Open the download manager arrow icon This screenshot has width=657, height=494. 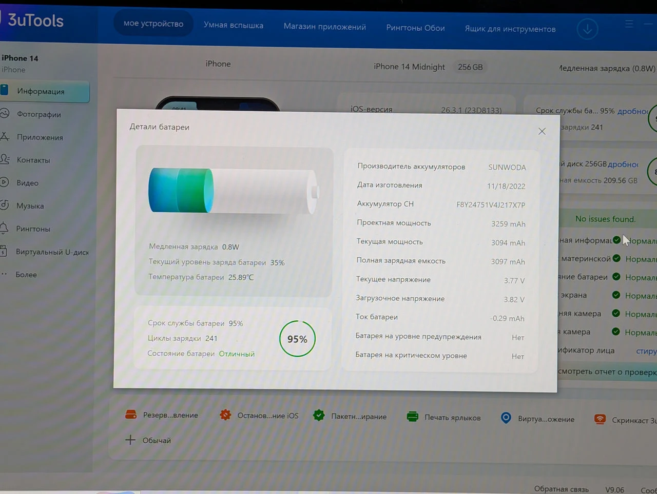pyautogui.click(x=588, y=29)
